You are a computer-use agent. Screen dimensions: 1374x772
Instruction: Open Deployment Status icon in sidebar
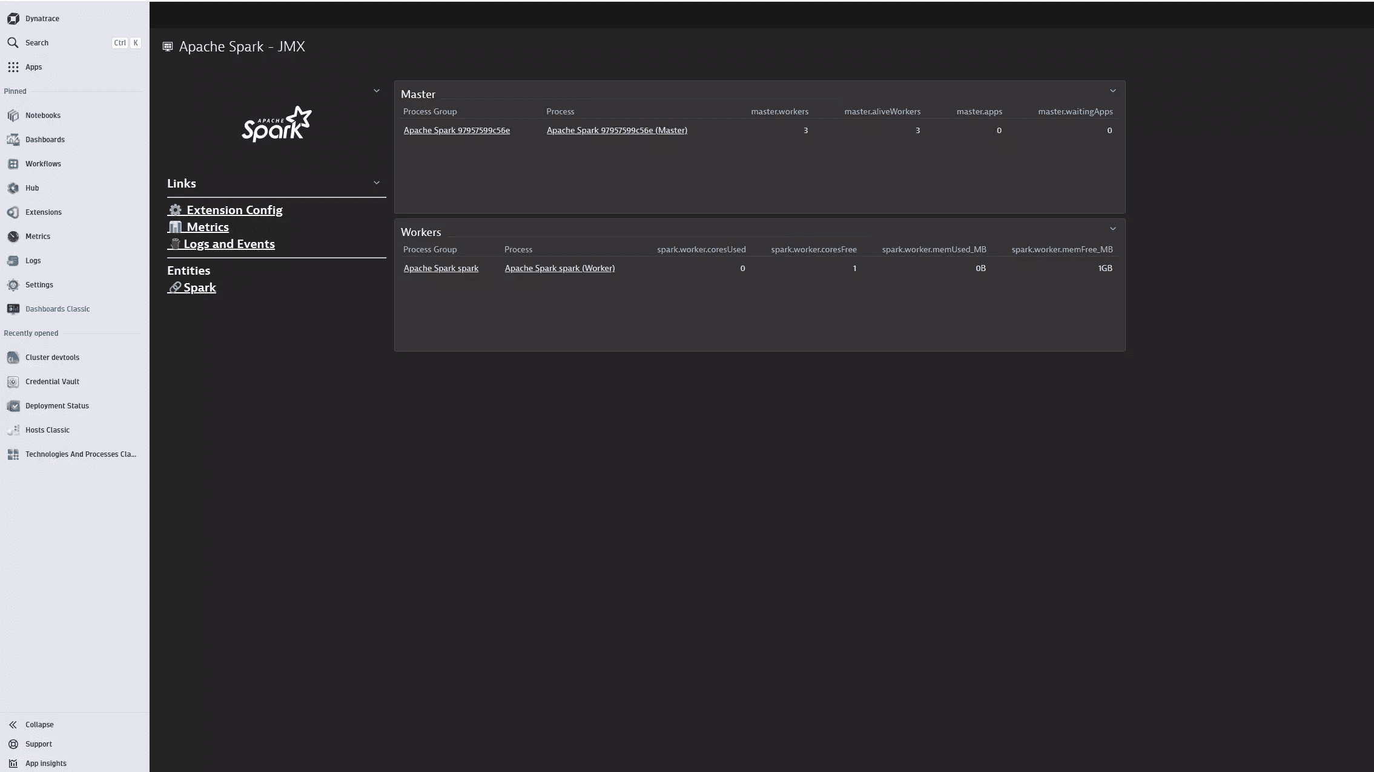tap(13, 406)
